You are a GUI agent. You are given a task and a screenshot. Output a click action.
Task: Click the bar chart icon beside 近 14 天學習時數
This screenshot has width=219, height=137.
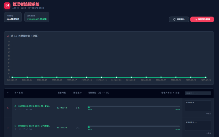[8, 36]
